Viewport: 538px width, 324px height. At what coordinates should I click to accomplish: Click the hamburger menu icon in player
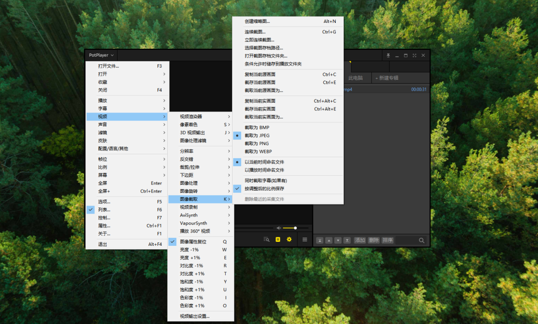click(305, 239)
